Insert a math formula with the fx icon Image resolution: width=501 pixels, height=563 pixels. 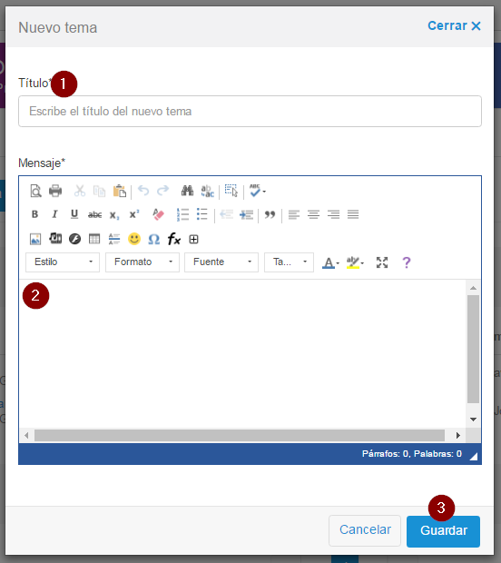(x=174, y=239)
